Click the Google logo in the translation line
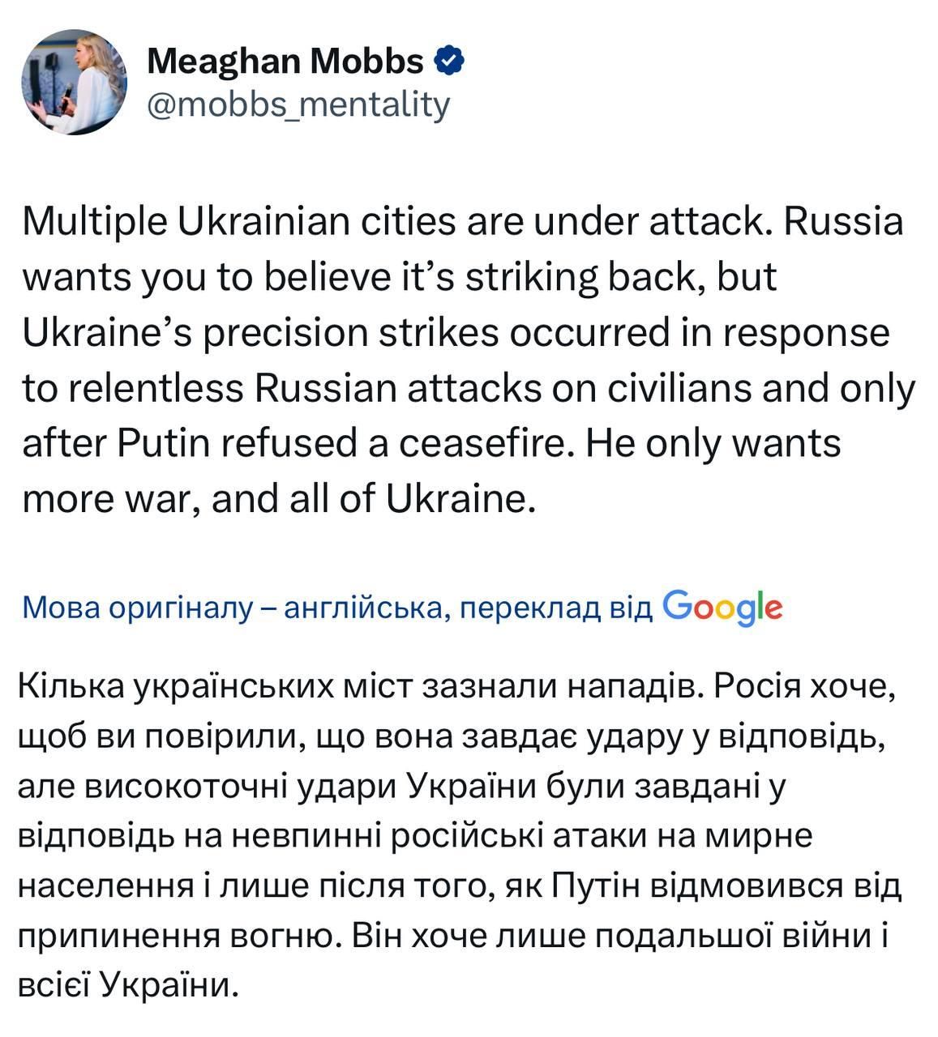This screenshot has height=1037, width=938. pyautogui.click(x=726, y=610)
